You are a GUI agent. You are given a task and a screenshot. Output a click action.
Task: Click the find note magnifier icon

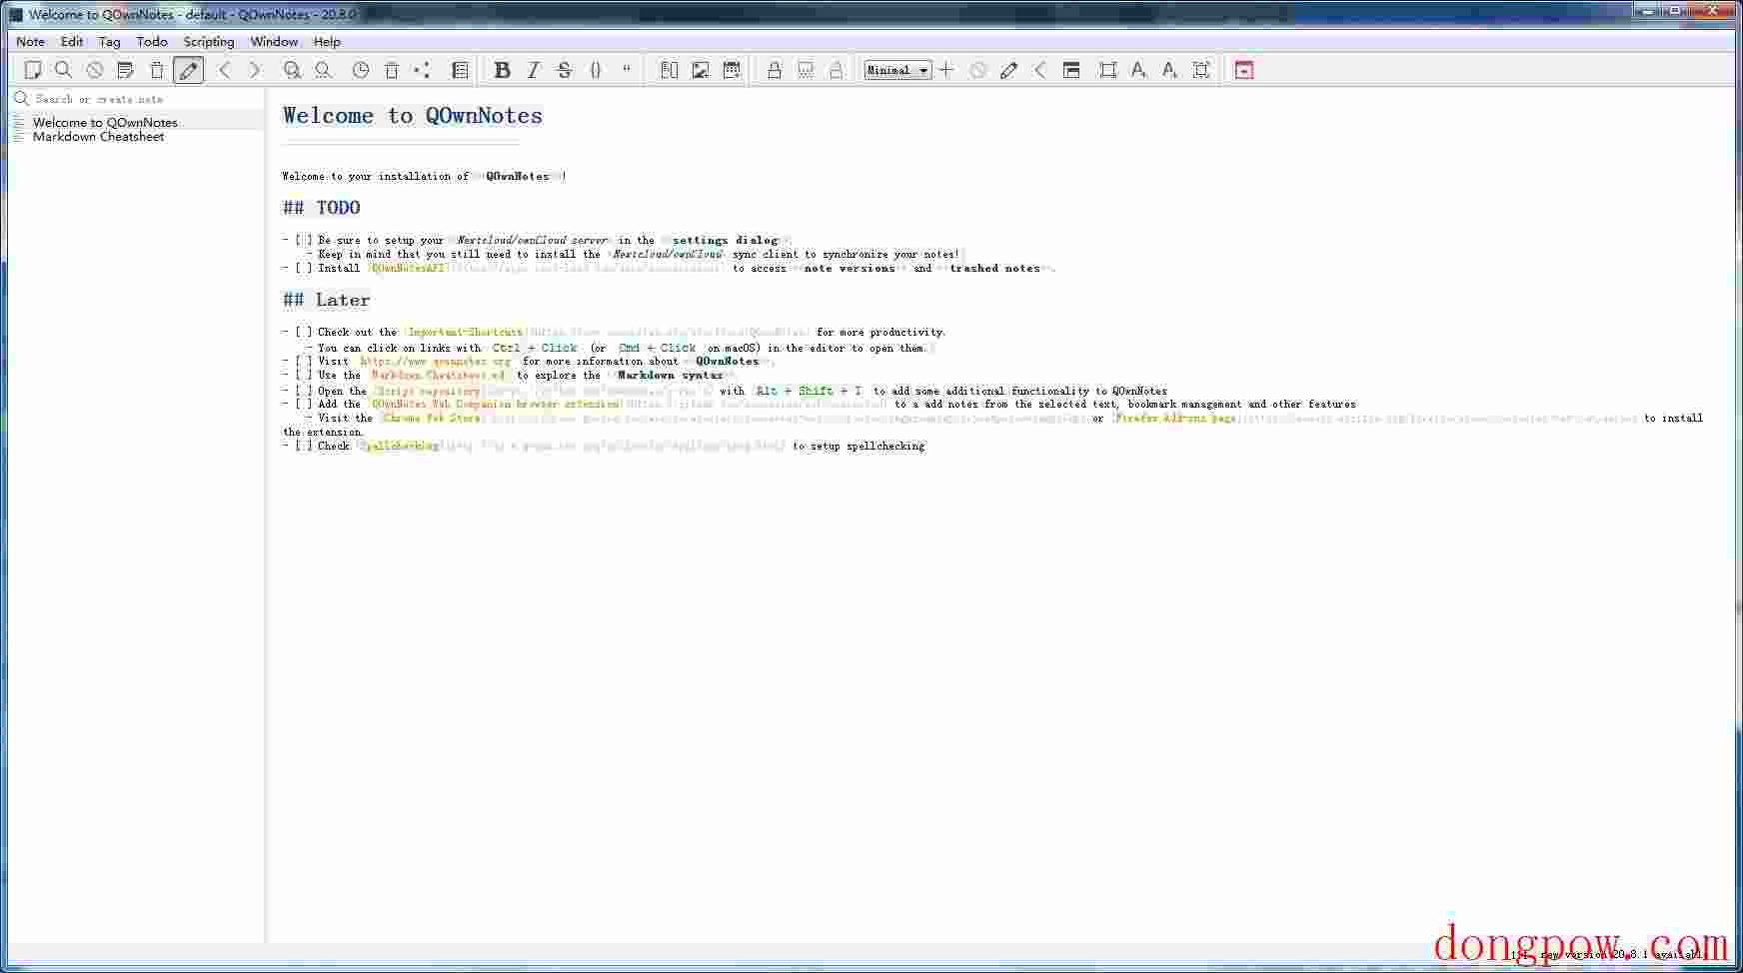(x=63, y=70)
